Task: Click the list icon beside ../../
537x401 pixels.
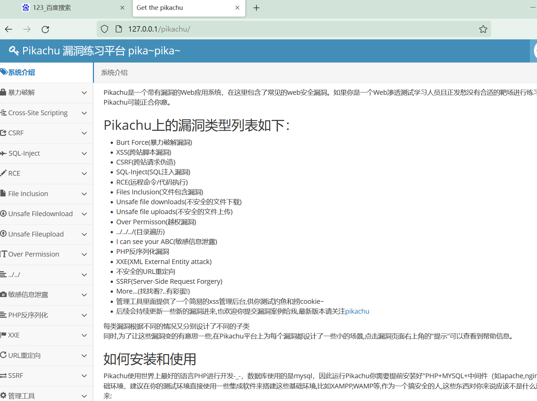Action: pos(3,274)
